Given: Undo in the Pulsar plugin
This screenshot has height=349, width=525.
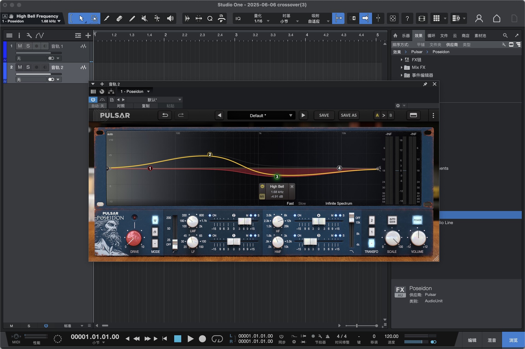Looking at the screenshot, I should coord(165,115).
